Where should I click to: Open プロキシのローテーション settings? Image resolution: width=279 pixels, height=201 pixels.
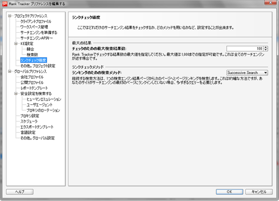tap(43, 110)
